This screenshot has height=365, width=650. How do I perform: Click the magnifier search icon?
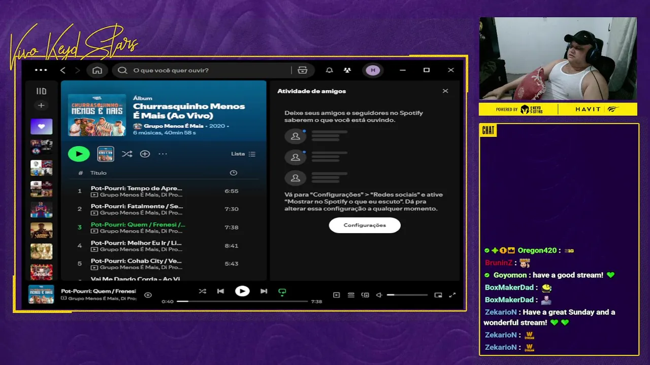[x=122, y=70]
